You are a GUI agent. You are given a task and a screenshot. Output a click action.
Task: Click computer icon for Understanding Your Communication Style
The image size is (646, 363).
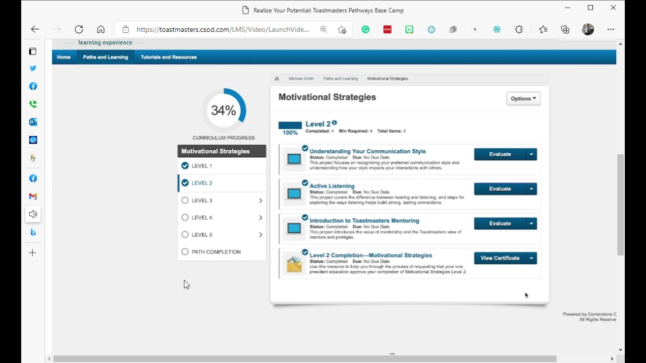click(294, 159)
